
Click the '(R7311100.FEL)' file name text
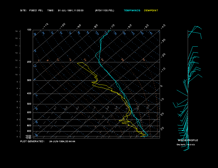(105, 10)
